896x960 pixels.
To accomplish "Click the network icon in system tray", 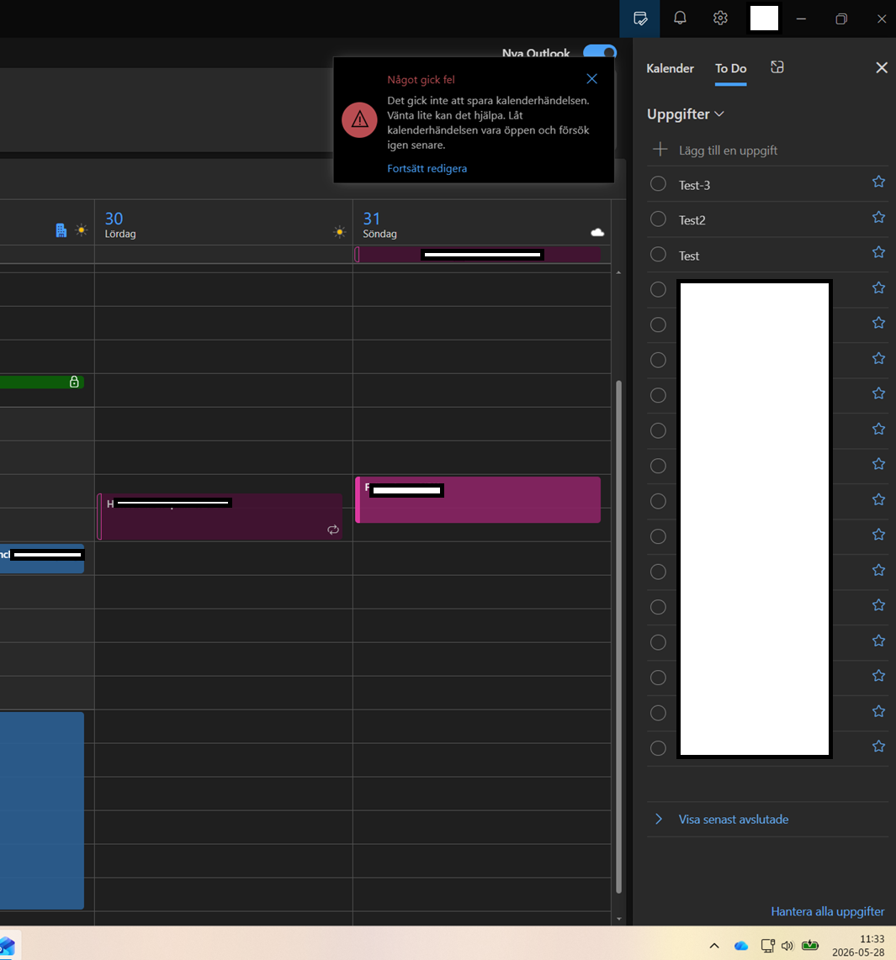I will [x=767, y=946].
